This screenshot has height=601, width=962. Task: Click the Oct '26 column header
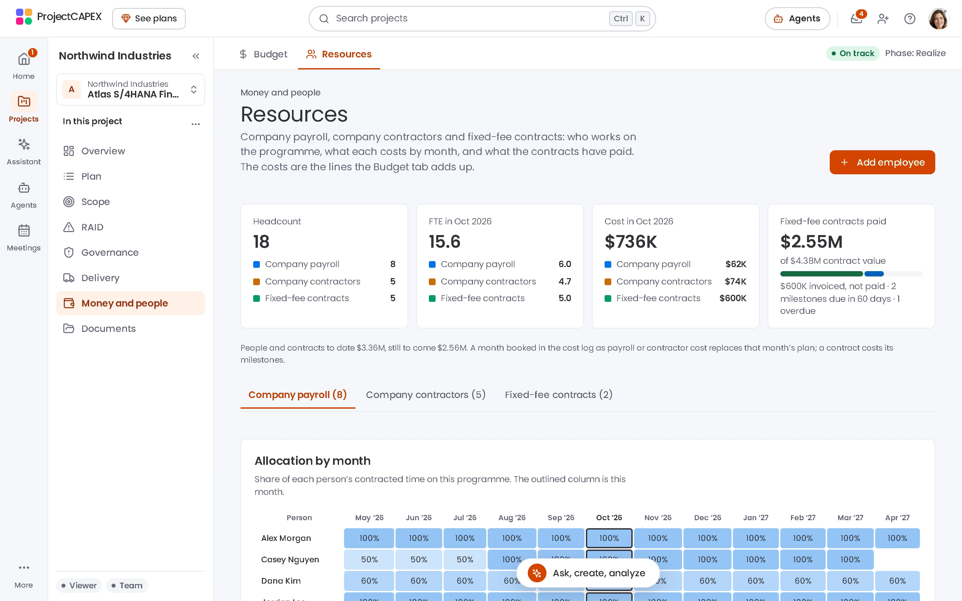click(609, 518)
